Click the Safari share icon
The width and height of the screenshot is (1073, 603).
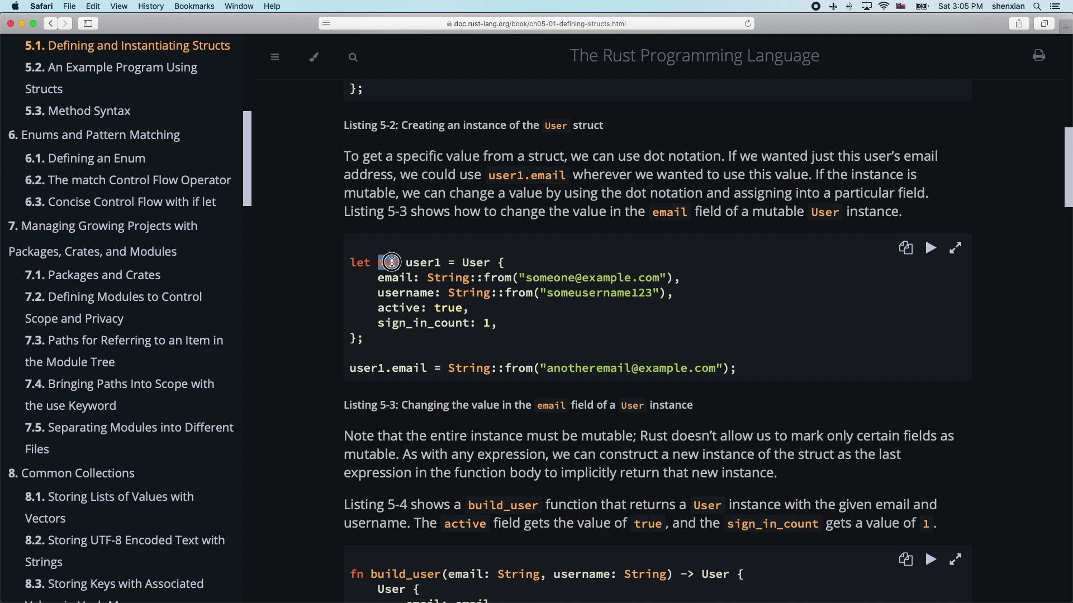point(1019,23)
